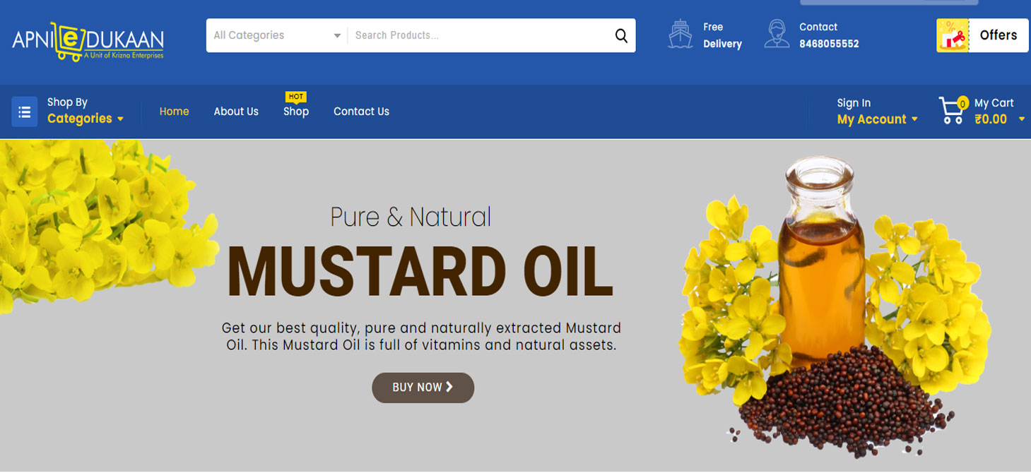1031x473 pixels.
Task: Click the Apni eDukaan logo
Action: (x=88, y=41)
